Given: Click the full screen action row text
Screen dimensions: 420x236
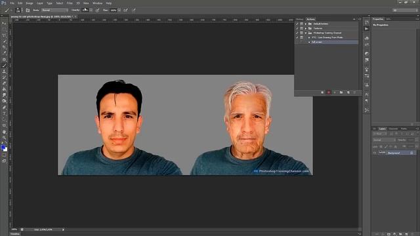Looking at the screenshot, I should click(x=317, y=42).
